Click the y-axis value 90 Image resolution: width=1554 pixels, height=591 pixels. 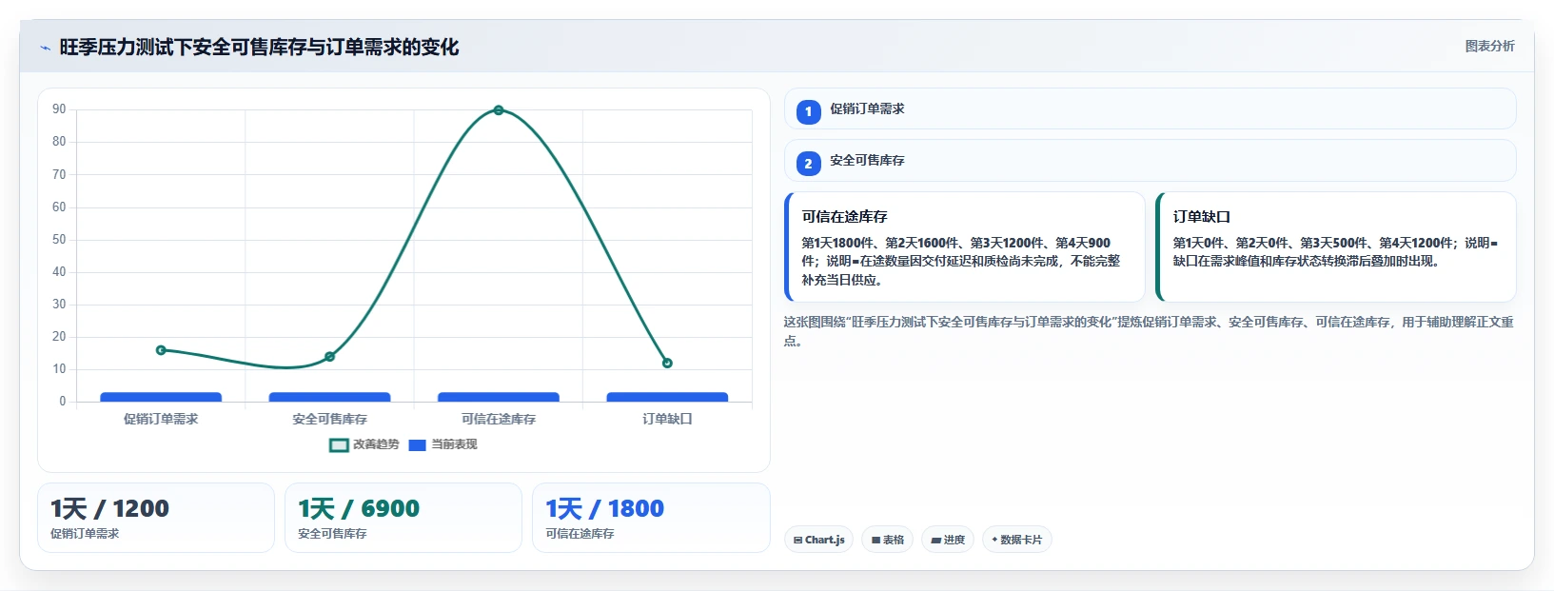click(x=59, y=109)
